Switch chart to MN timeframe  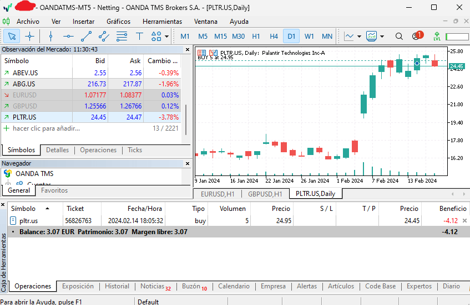(x=327, y=37)
